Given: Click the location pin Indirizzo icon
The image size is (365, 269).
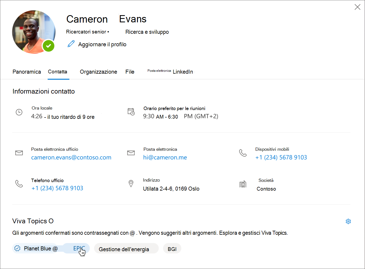Looking at the screenshot, I should pos(131,183).
